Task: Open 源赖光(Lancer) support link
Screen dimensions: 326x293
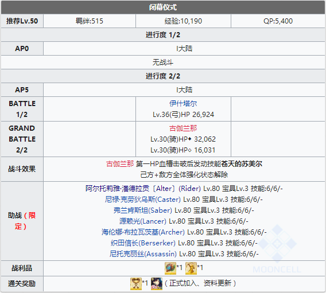Action: (142, 221)
